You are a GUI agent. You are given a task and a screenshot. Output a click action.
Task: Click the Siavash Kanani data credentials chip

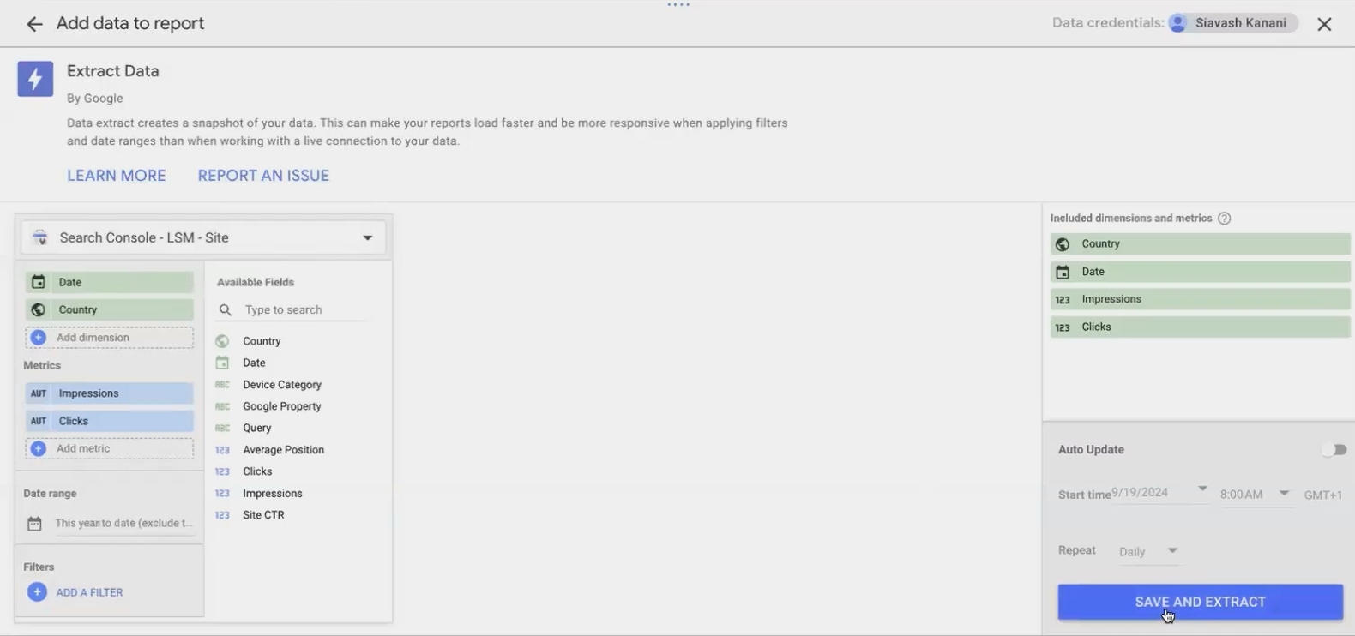pyautogui.click(x=1233, y=23)
